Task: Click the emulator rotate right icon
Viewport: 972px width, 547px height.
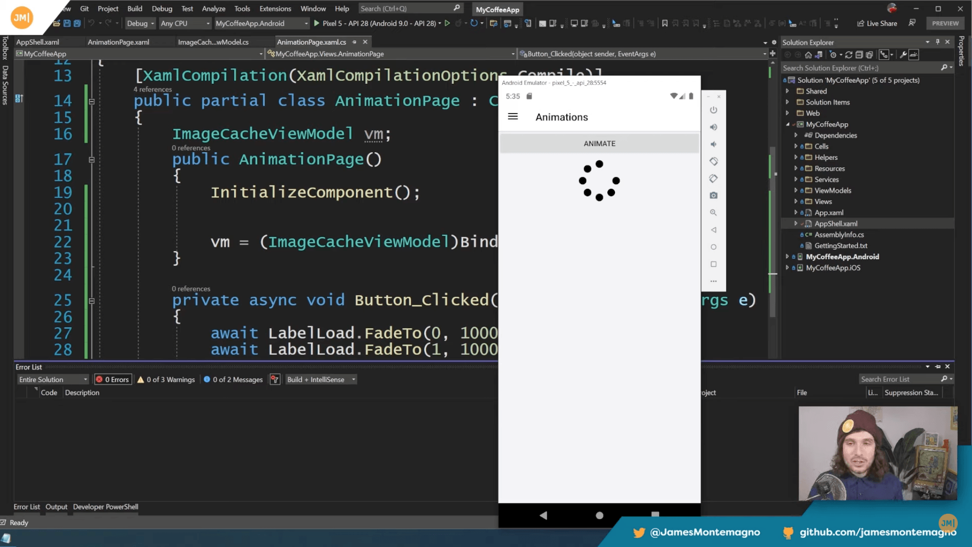Action: tap(714, 178)
